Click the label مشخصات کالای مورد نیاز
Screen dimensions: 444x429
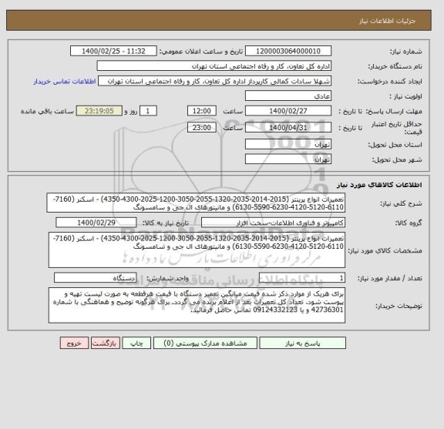point(385,250)
